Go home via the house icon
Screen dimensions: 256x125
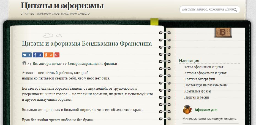tap(24, 63)
